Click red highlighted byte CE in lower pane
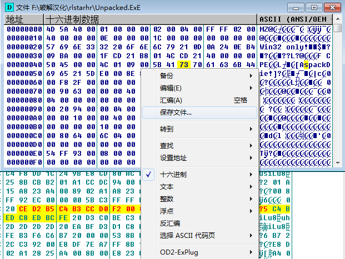 pos(23,209)
